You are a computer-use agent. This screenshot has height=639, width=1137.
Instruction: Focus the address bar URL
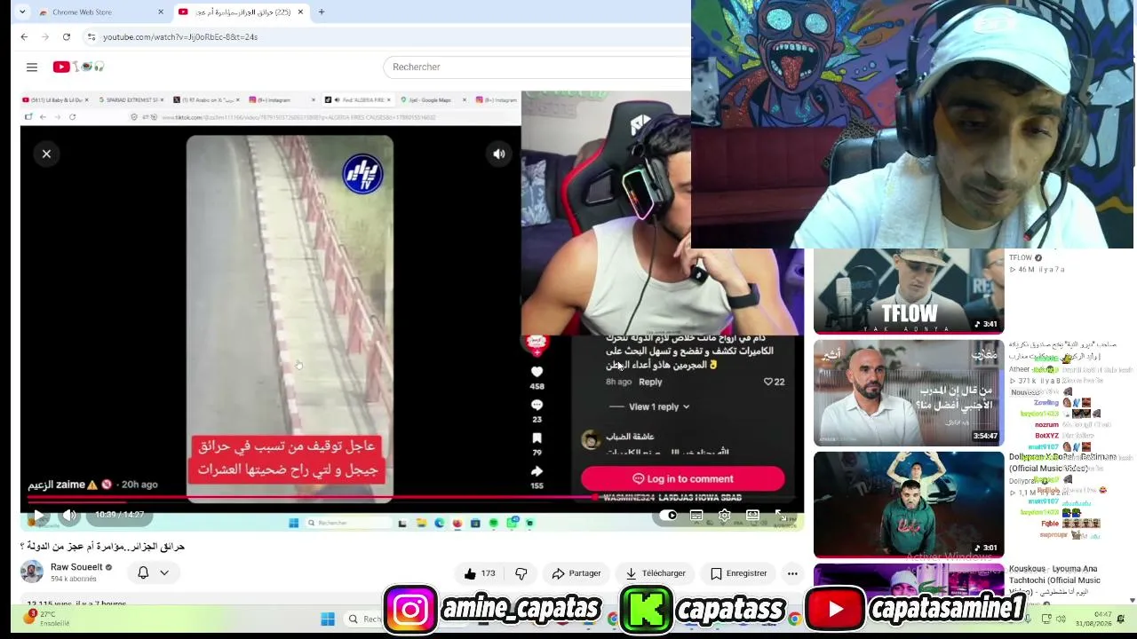click(180, 37)
